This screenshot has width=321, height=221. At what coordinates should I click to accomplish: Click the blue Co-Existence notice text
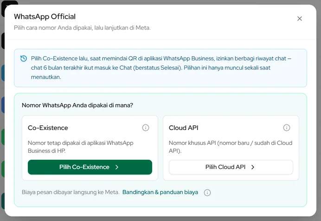[x=161, y=68]
